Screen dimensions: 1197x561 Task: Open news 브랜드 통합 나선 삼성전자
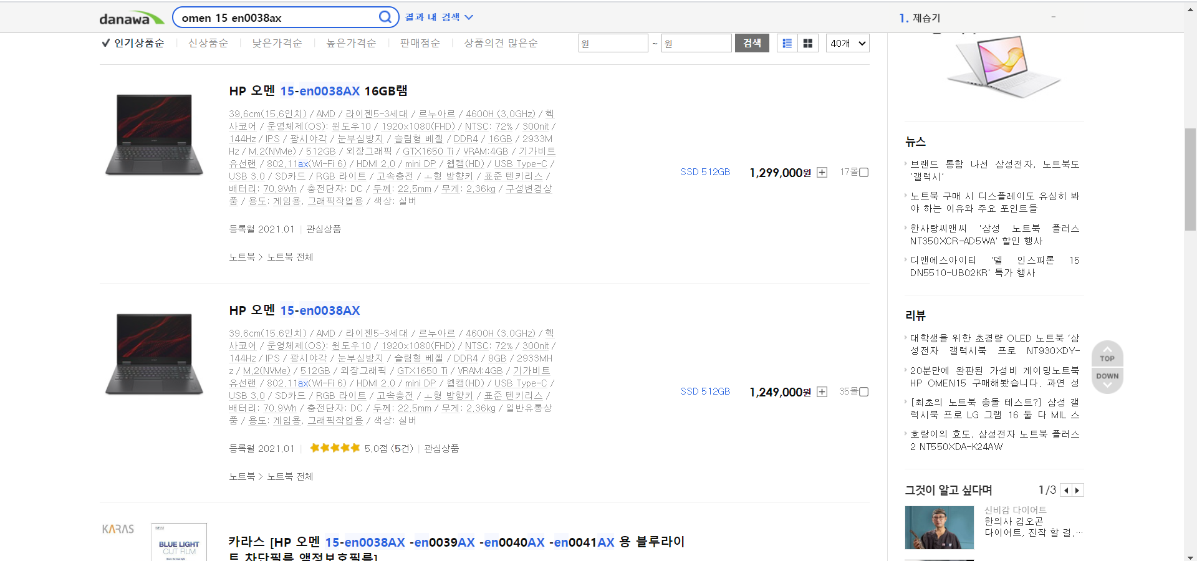(994, 170)
